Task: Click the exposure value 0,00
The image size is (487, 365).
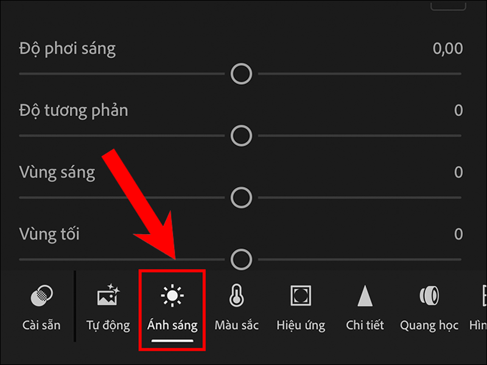Action: (447, 49)
